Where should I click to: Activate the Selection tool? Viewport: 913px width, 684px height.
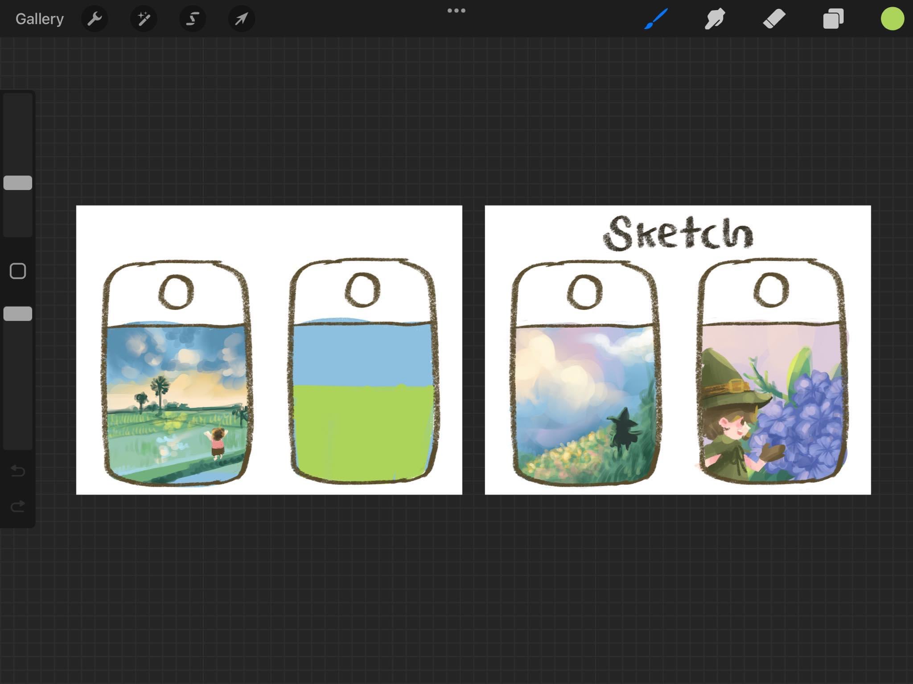pyautogui.click(x=193, y=19)
